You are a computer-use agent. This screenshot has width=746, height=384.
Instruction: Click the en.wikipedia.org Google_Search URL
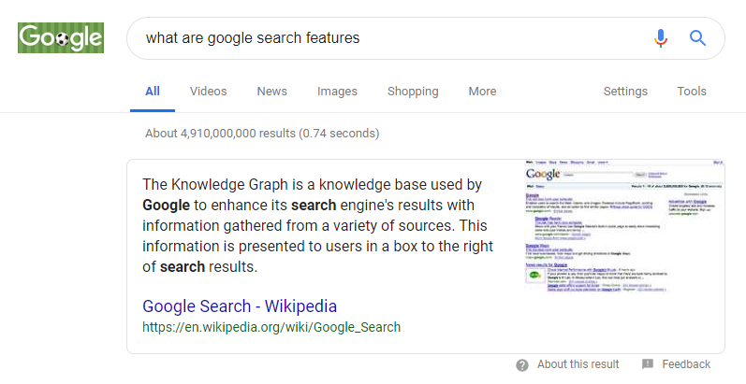[x=271, y=327]
